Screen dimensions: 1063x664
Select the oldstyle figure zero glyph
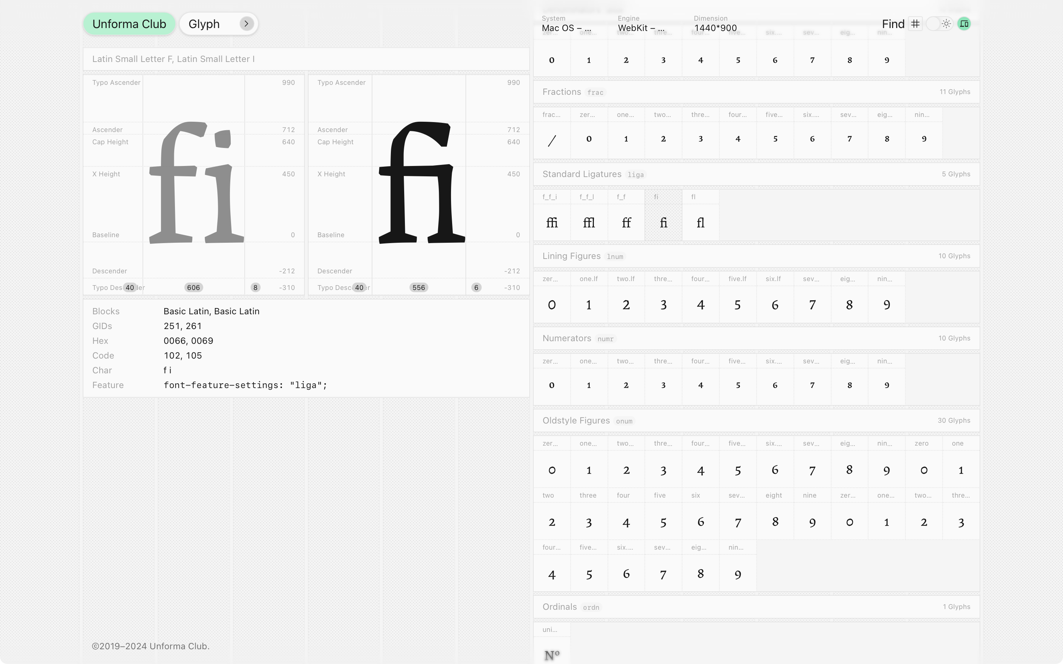click(x=552, y=470)
